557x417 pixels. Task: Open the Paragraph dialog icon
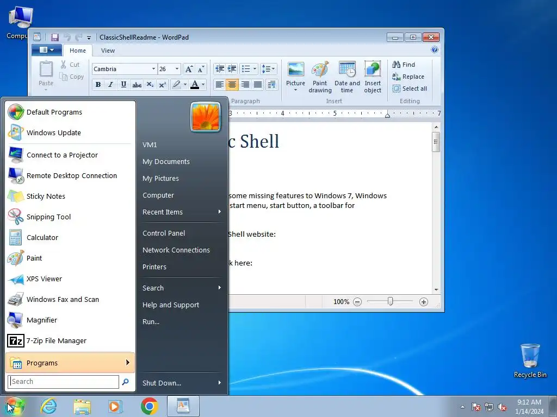[272, 84]
